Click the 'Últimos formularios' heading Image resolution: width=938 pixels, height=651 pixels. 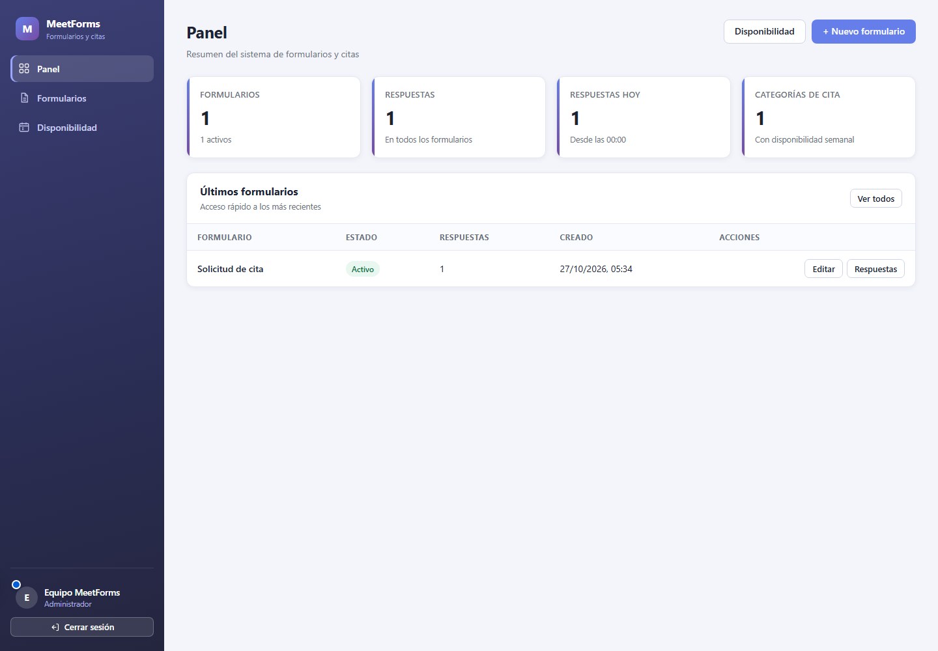tap(249, 191)
